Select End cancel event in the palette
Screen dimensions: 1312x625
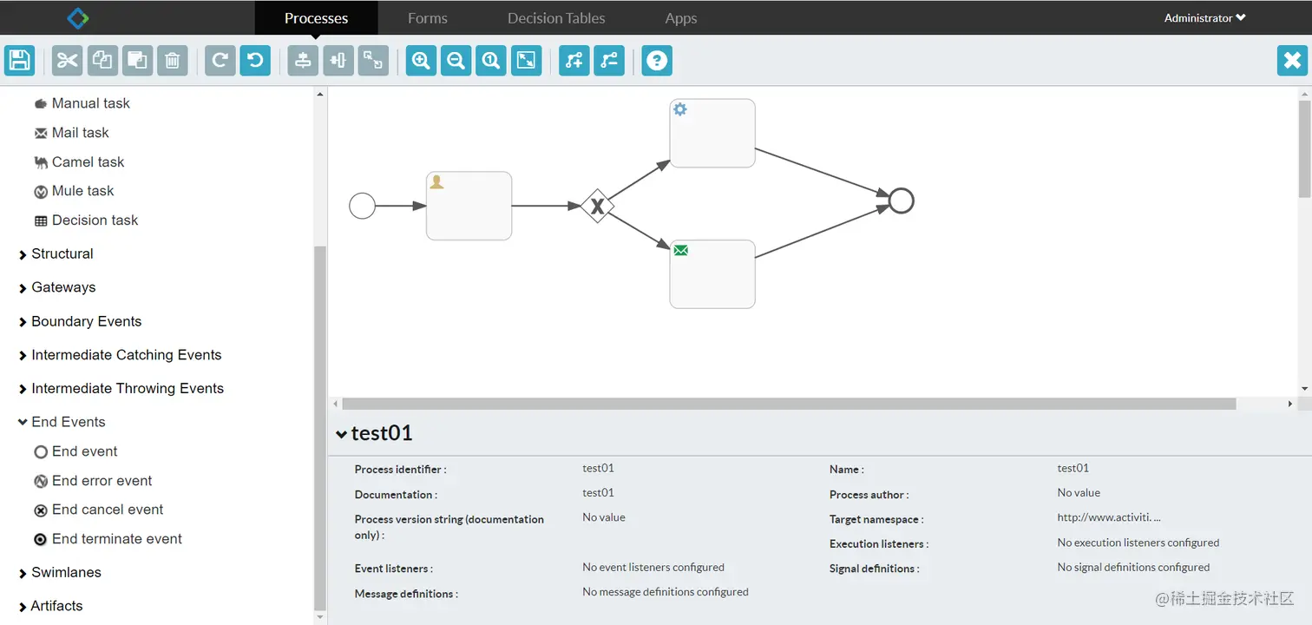pyautogui.click(x=98, y=510)
